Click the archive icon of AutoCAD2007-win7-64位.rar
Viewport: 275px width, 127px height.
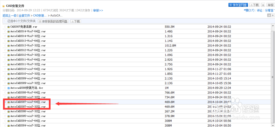click(9, 102)
